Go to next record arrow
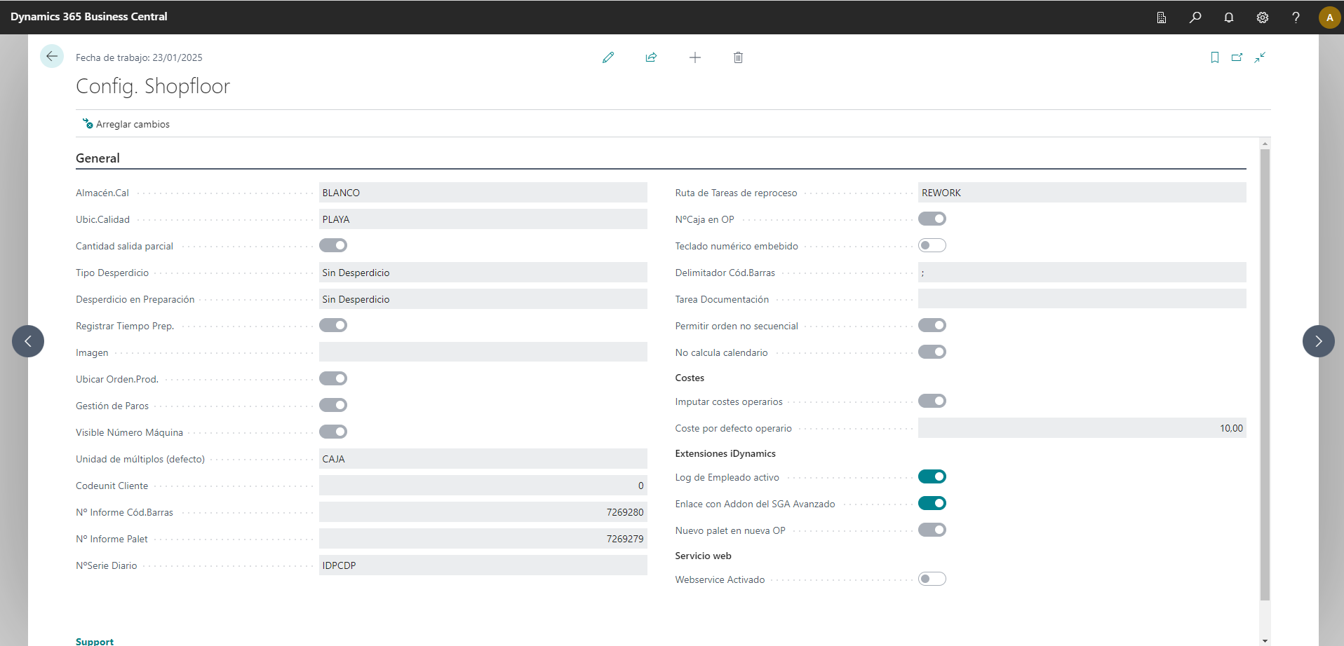 (1318, 341)
